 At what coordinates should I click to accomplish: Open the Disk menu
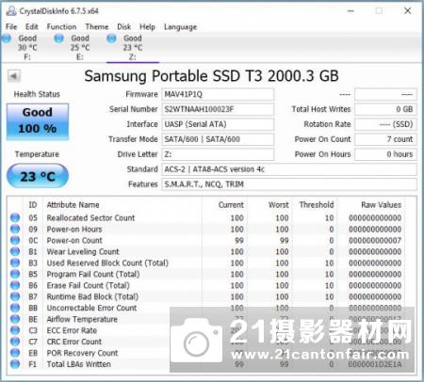coord(124,26)
